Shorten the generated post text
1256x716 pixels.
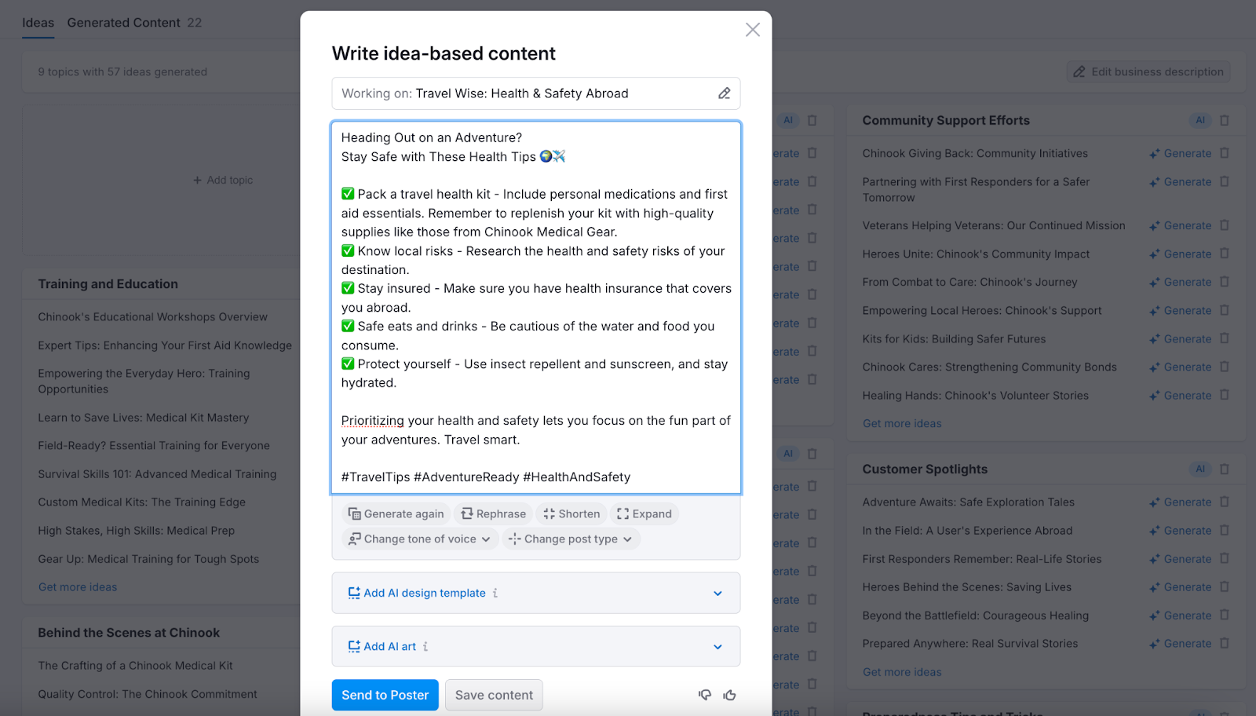pos(571,513)
